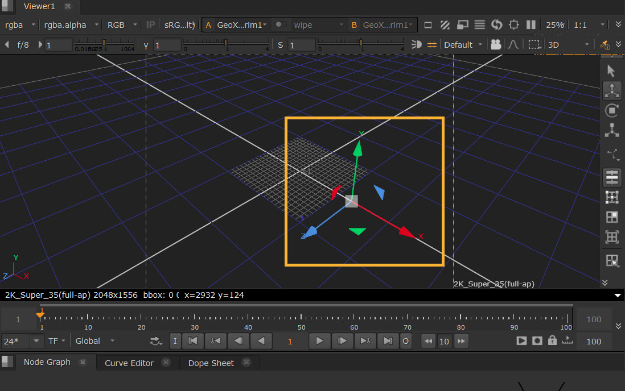
Task: Toggle the orange grid display icon
Action: pyautogui.click(x=432, y=44)
